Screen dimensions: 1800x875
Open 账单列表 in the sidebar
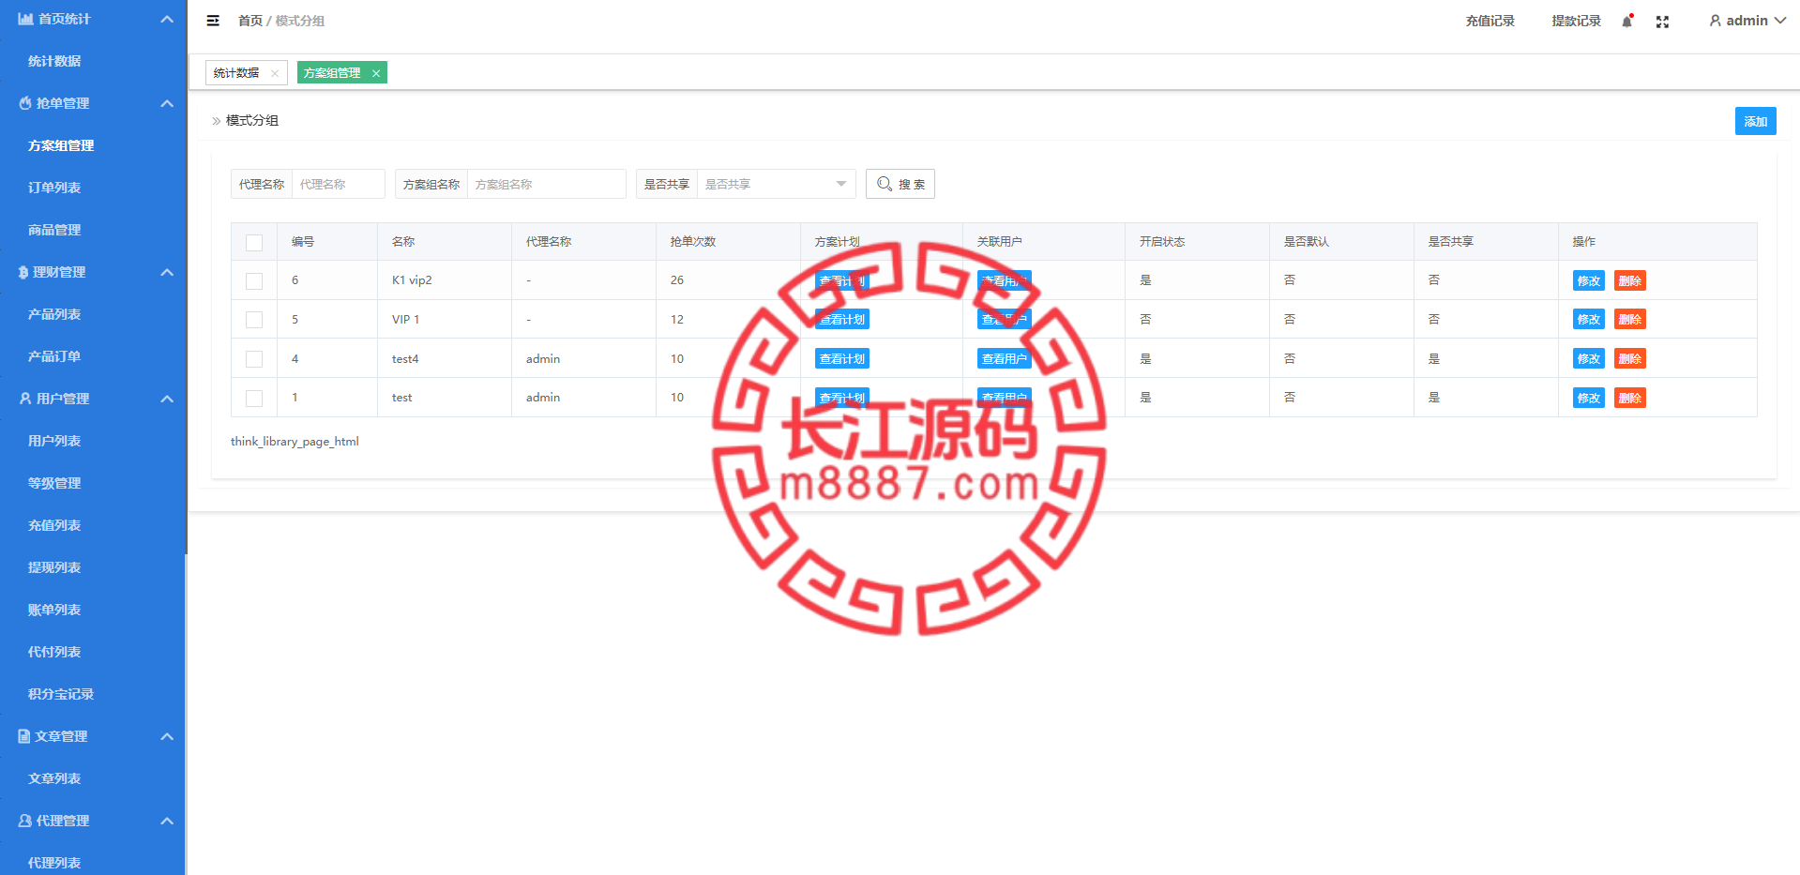pyautogui.click(x=54, y=610)
